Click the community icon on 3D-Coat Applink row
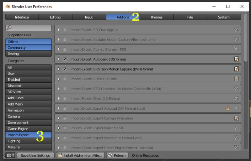251x161 pixels. pyautogui.click(x=237, y=29)
